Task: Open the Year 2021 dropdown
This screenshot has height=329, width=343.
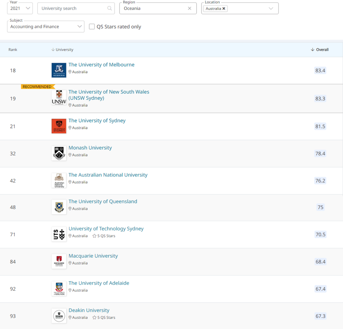Action: [x=20, y=8]
